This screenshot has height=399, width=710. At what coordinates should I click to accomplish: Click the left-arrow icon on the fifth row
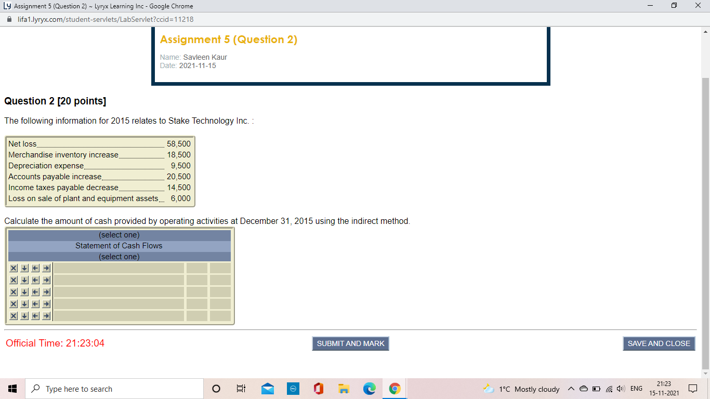tap(35, 315)
